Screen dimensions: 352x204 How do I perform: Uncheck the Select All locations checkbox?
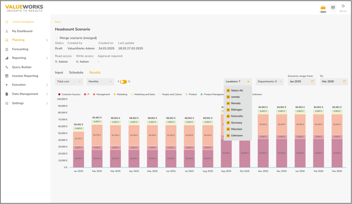click(228, 90)
